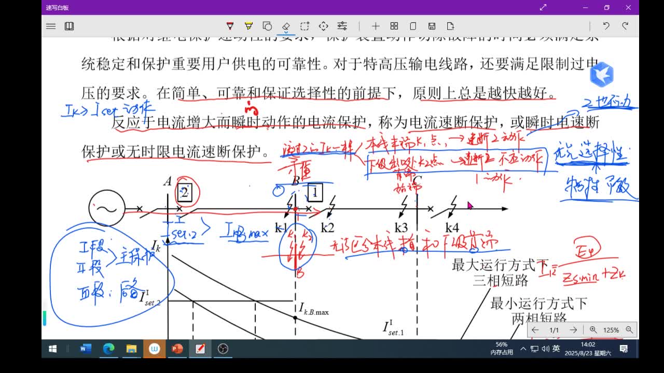
Task: Toggle the 英 input language indicator
Action: (556, 349)
